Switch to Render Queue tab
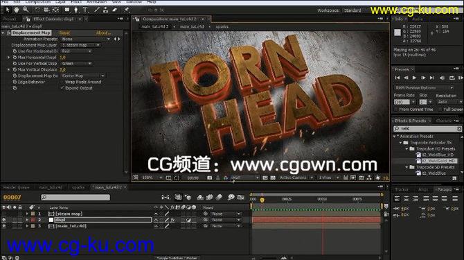This screenshot has height=260, width=464. tap(16, 187)
